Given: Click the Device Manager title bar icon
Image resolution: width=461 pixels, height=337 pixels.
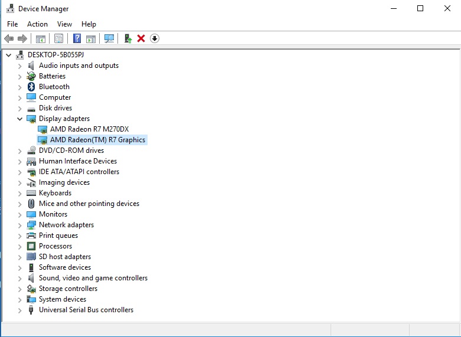Looking at the screenshot, I should (10, 8).
